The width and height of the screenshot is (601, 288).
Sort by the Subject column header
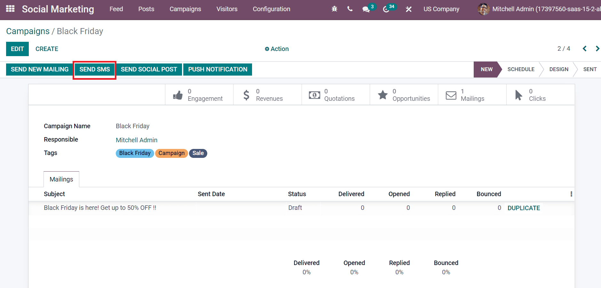point(54,194)
